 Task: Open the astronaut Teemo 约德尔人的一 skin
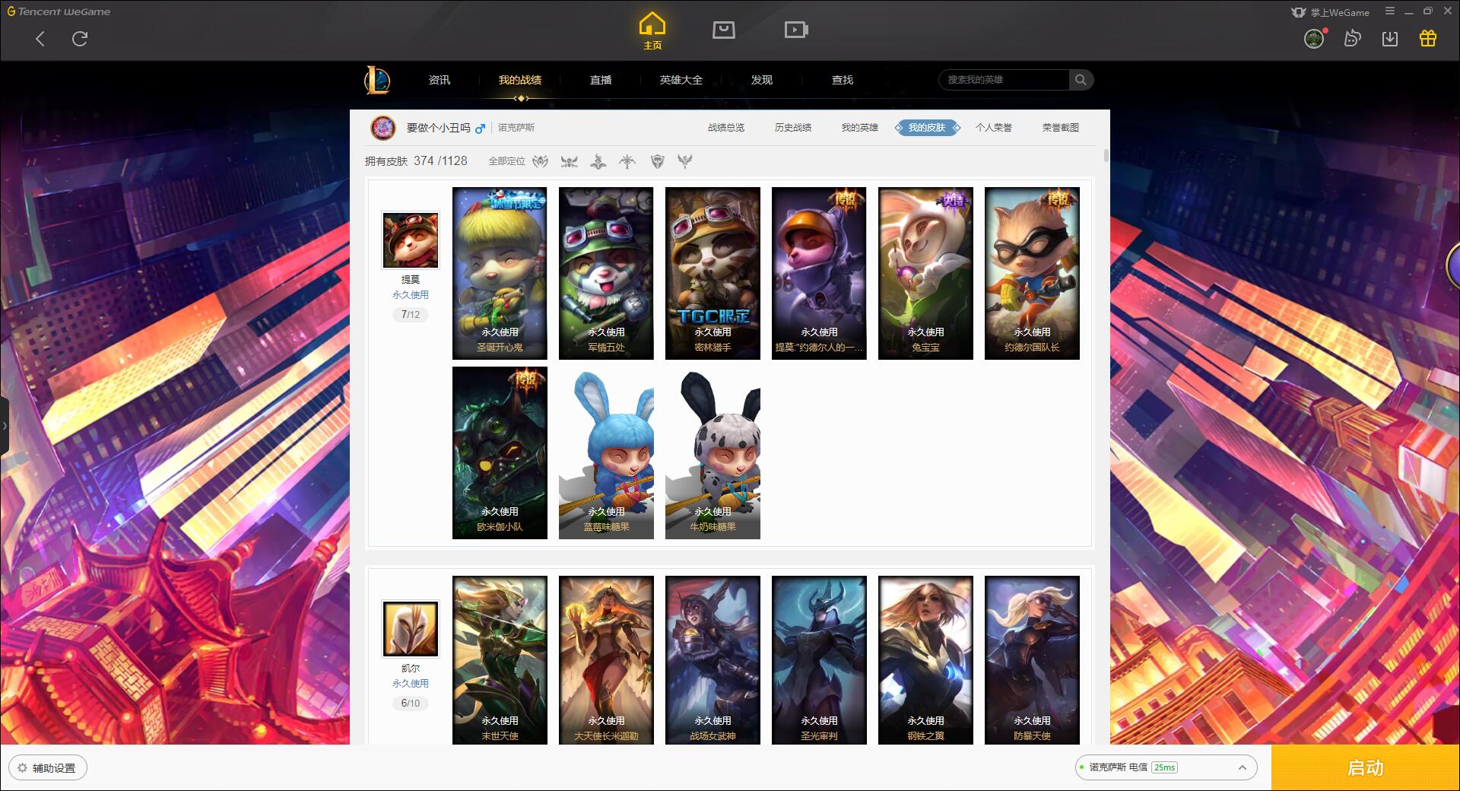(819, 273)
